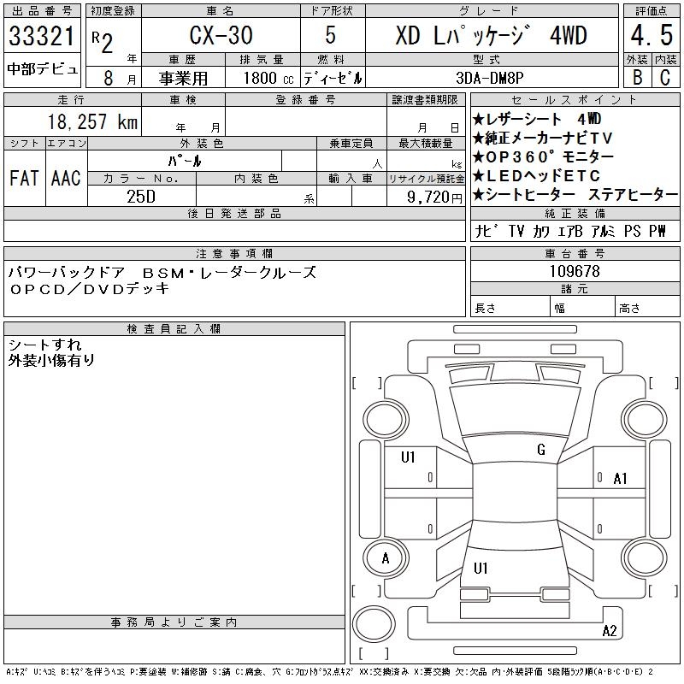The height and width of the screenshot is (684, 684).
Task: Select the displacement 1800 cc
Action: 268,78
